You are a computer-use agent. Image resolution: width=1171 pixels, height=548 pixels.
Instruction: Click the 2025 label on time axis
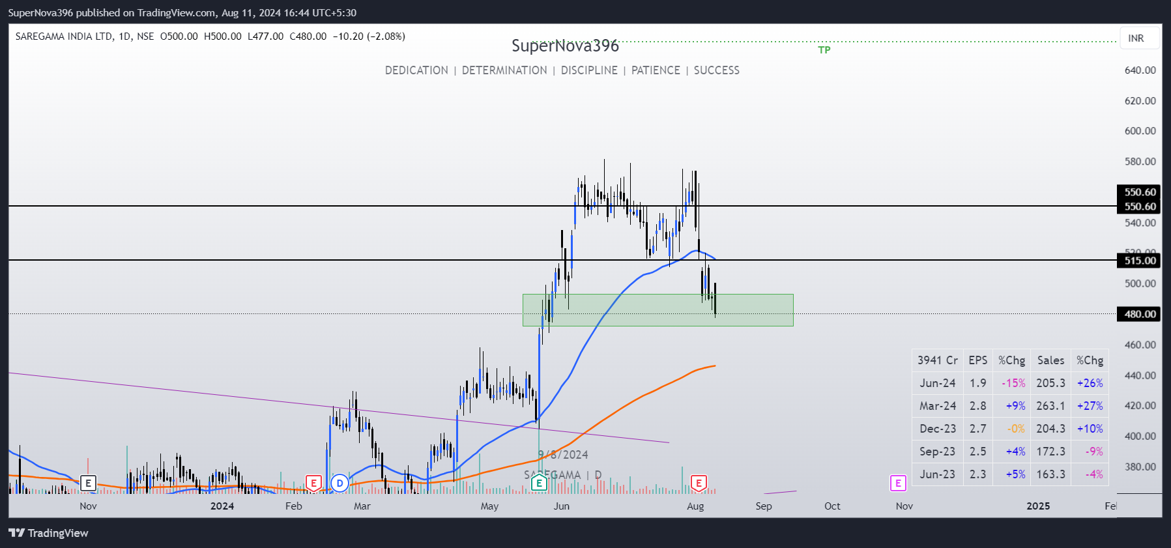pyautogui.click(x=1038, y=506)
